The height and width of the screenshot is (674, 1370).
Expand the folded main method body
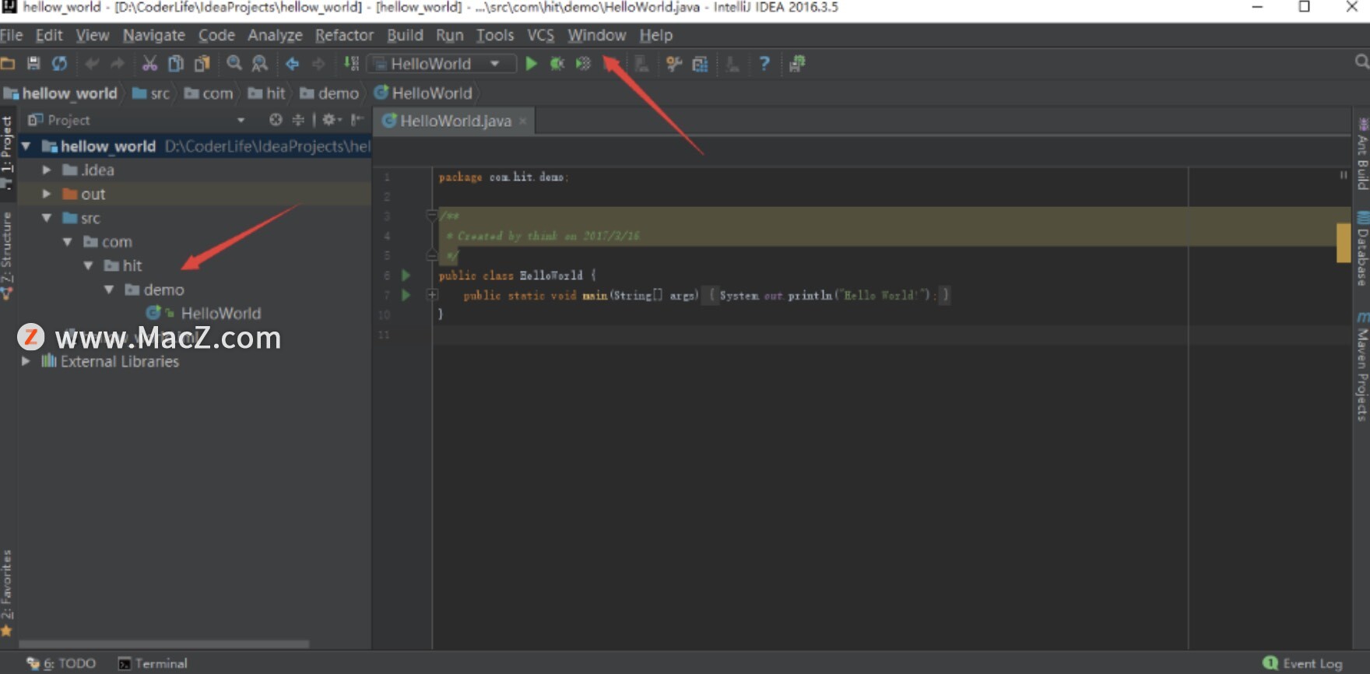point(432,295)
